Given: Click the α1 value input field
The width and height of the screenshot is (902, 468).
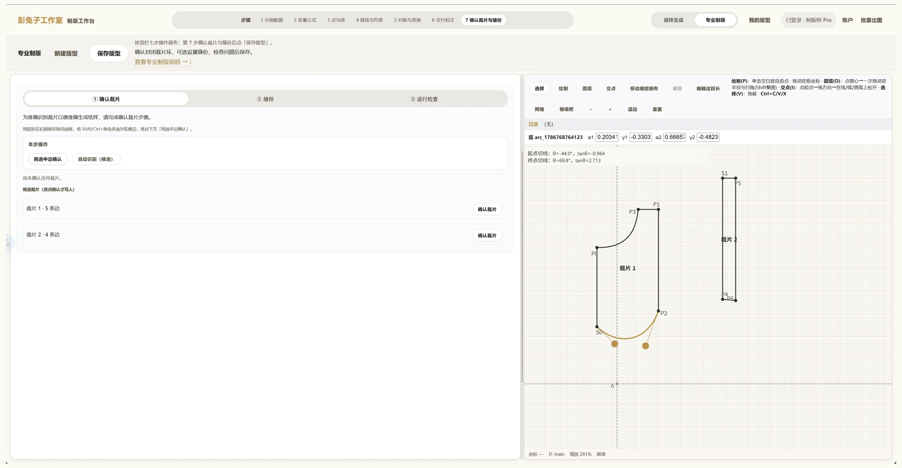Looking at the screenshot, I should click(607, 137).
